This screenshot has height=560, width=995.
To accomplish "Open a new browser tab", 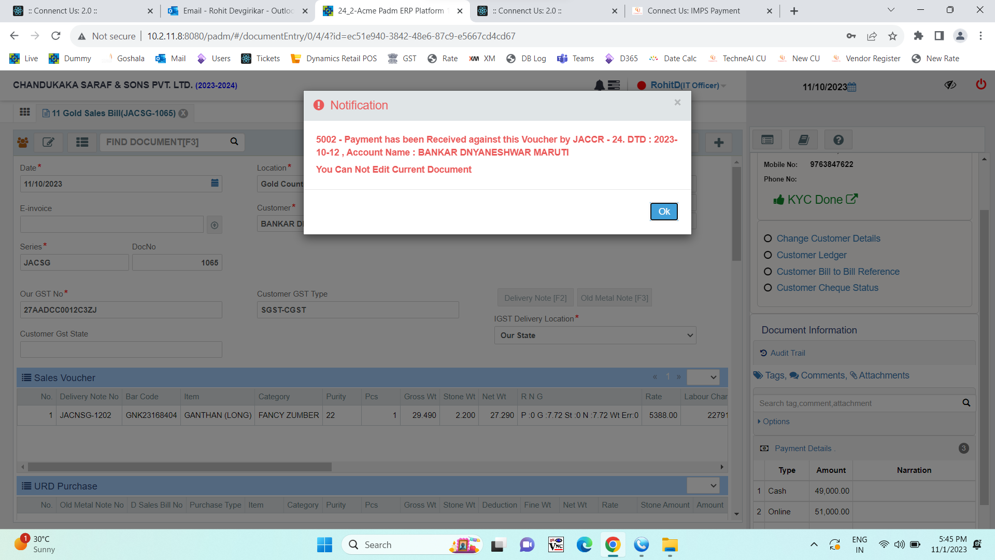I will click(x=794, y=11).
